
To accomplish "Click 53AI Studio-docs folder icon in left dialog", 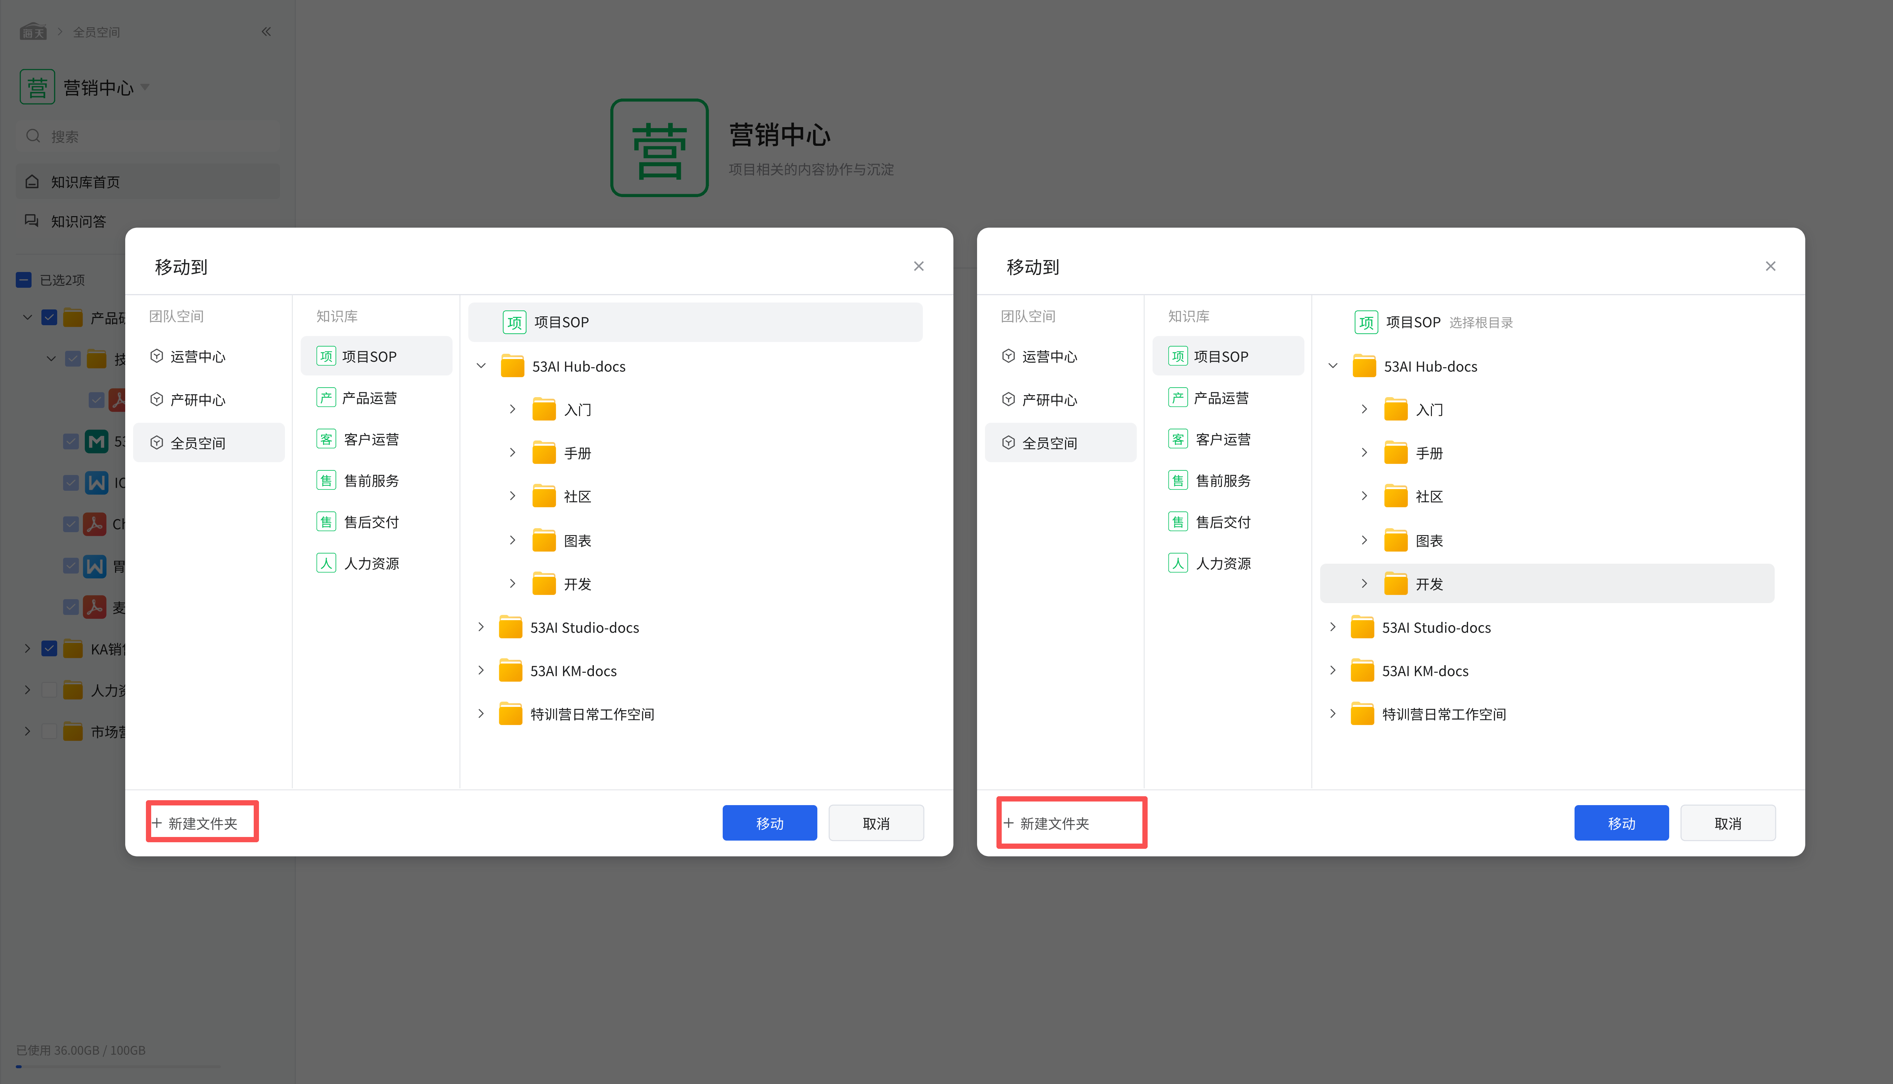I will 510,628.
